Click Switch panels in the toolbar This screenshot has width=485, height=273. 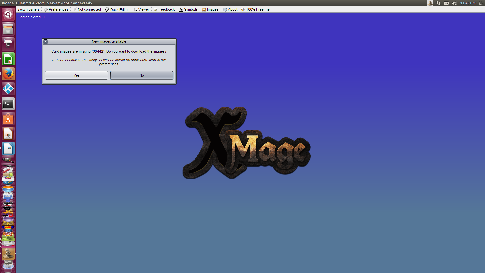pos(28,9)
